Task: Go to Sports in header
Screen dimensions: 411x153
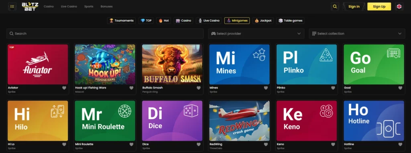Action: click(x=89, y=6)
